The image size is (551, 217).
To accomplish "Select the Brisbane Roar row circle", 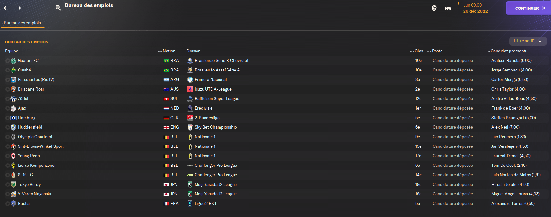I will (x=7, y=89).
